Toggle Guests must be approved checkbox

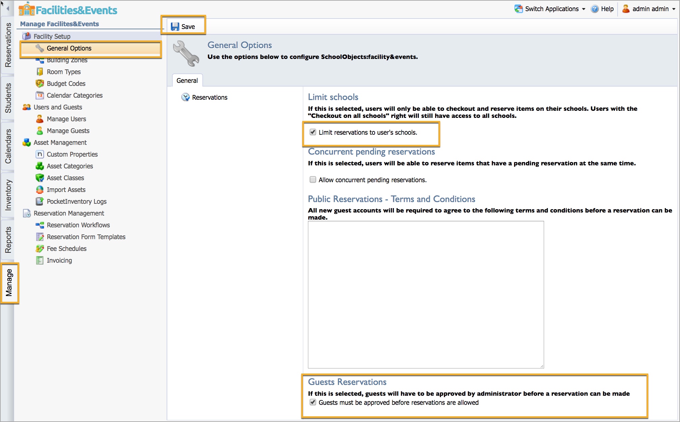click(x=313, y=402)
